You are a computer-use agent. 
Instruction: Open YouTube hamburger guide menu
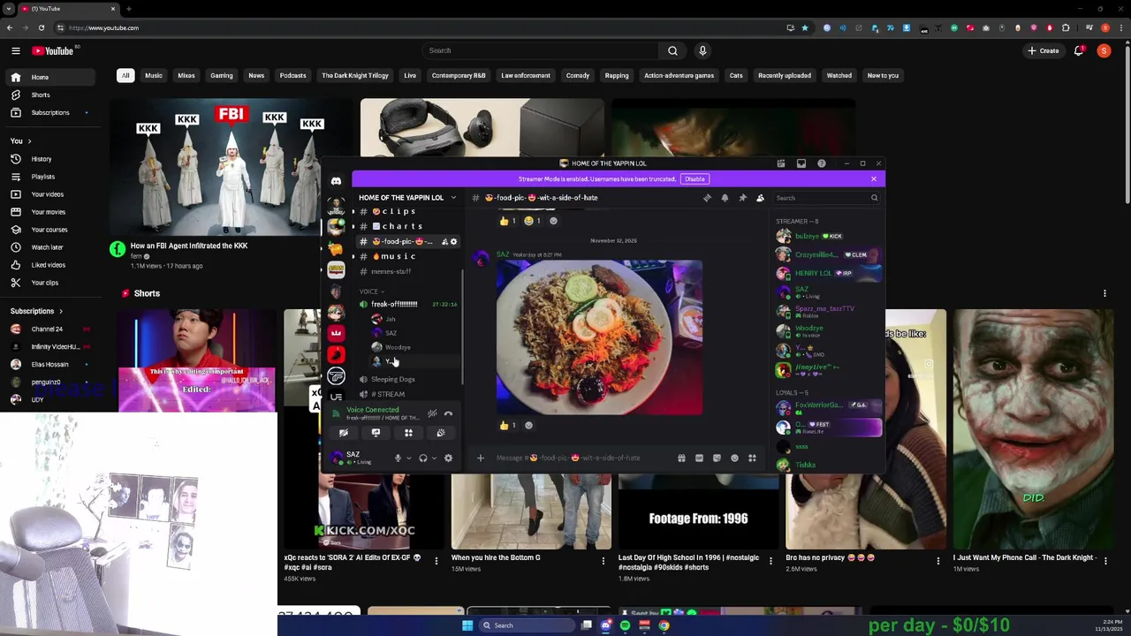click(x=15, y=50)
